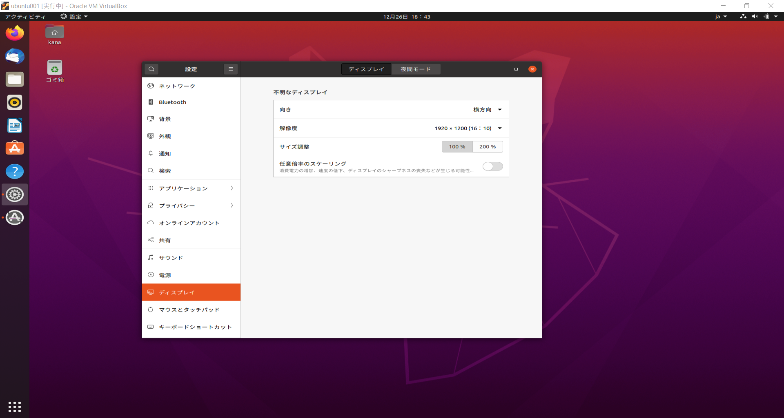Open the clock 12月26日 18:43 calendar

407,17
